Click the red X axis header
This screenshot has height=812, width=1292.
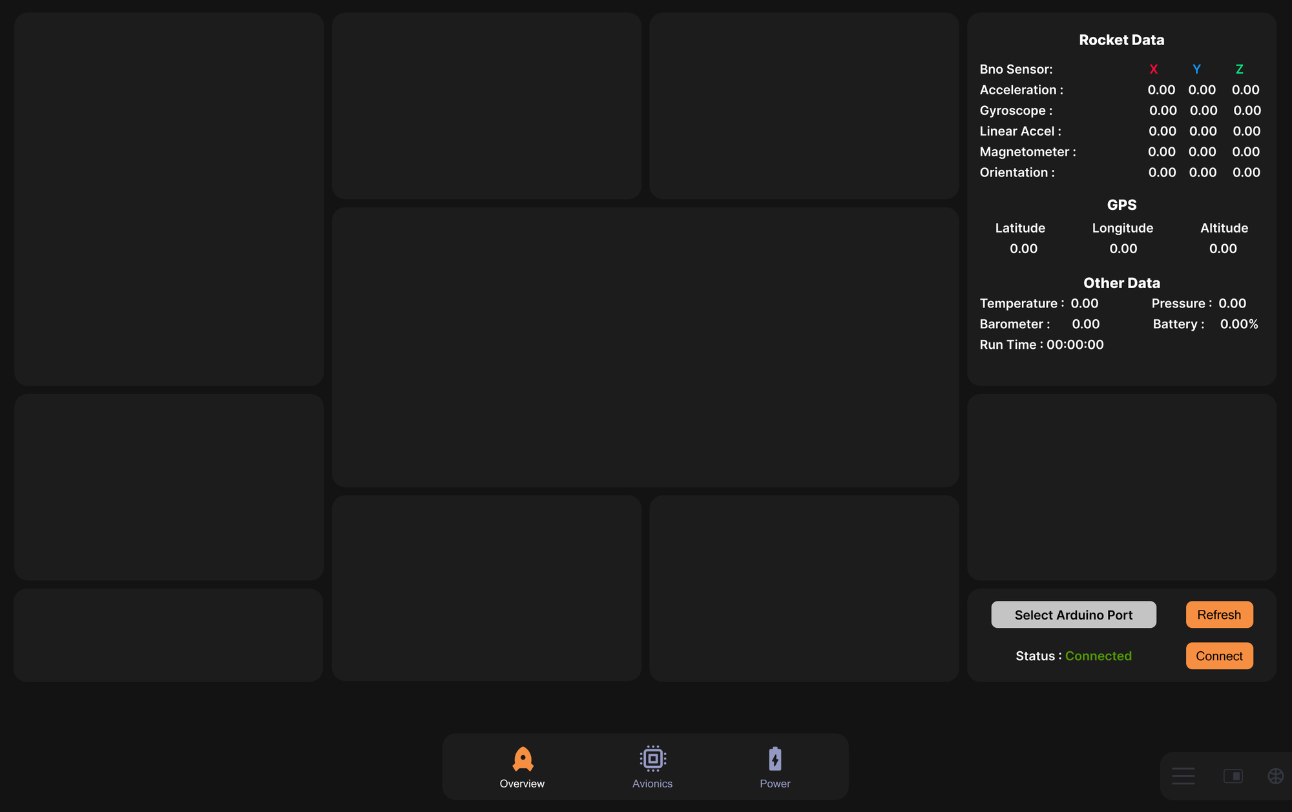[1154, 69]
